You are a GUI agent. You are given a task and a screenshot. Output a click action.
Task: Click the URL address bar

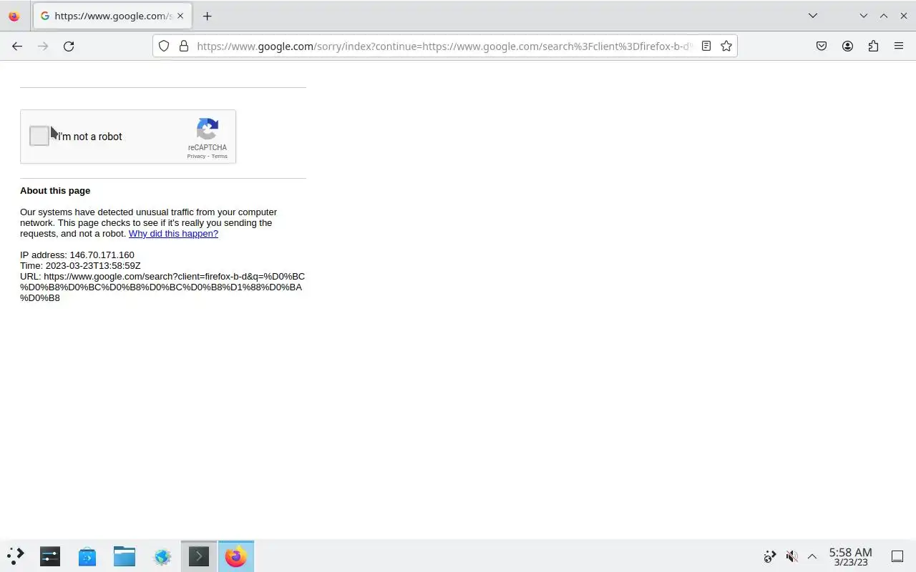point(444,46)
